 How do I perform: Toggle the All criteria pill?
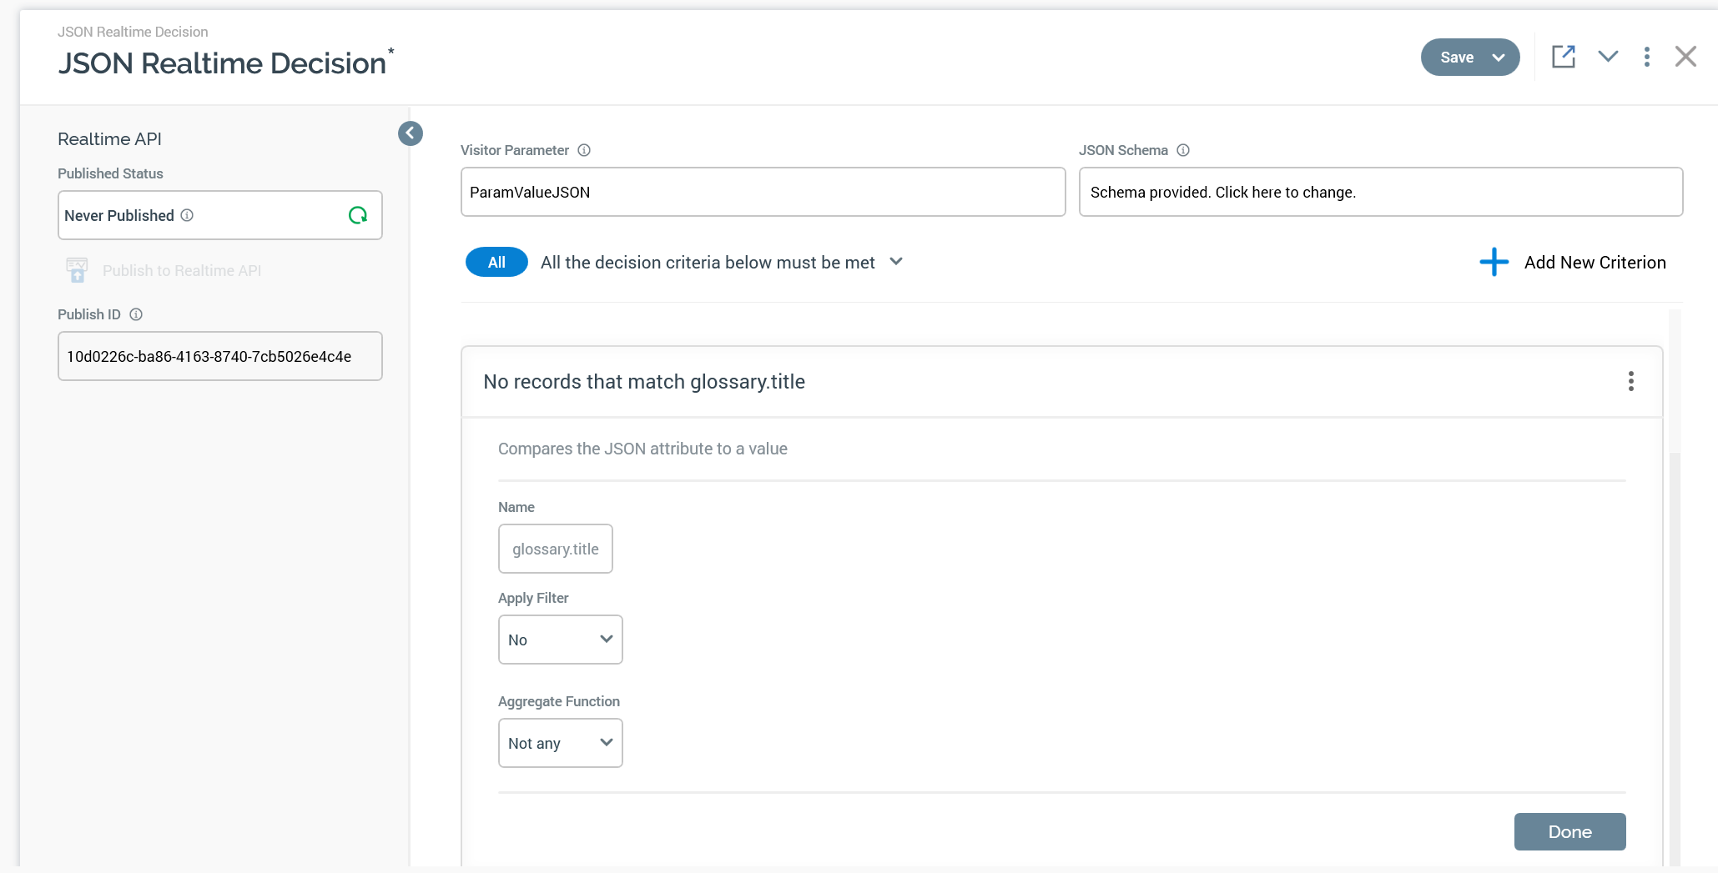pos(496,262)
